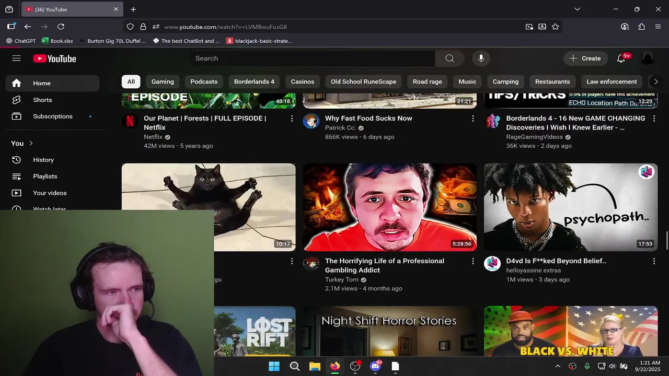The image size is (669, 376).
Task: Visit RageGamingVideos channel name
Action: click(x=534, y=137)
